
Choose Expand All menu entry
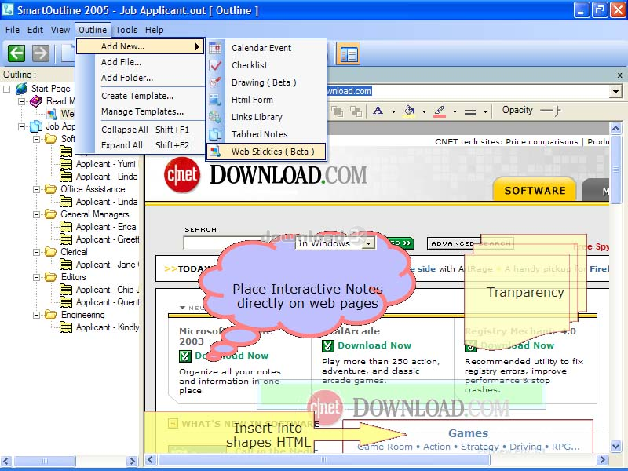pos(141,145)
